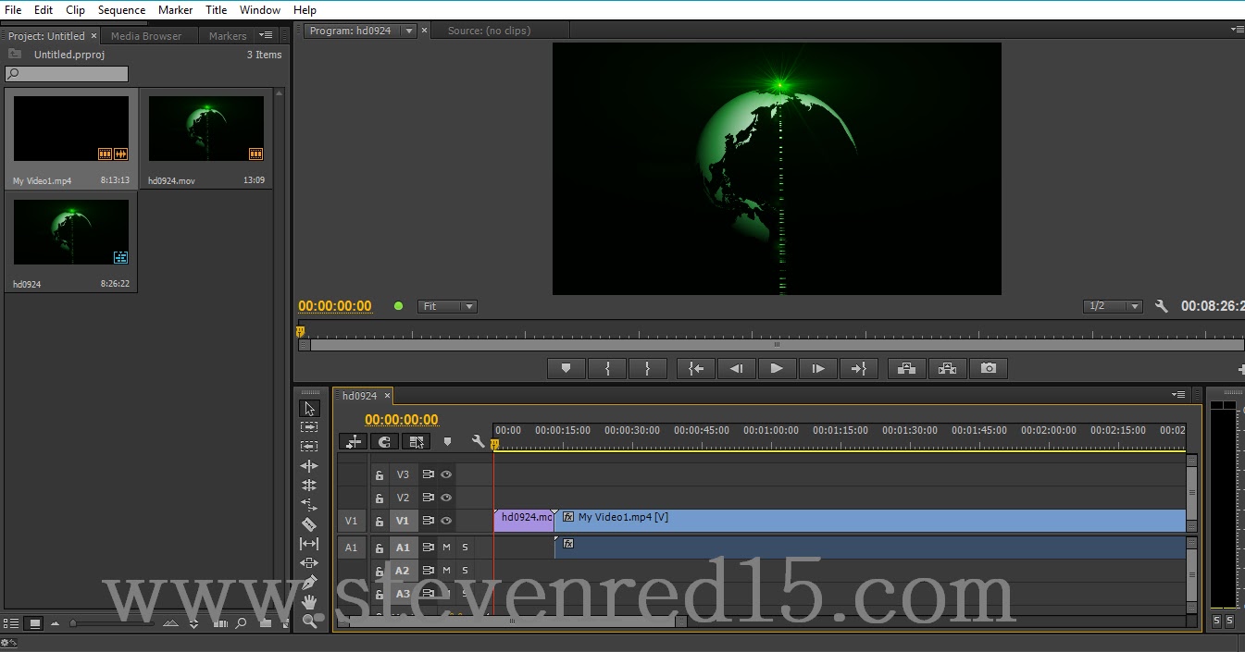Add marker in the program monitor
This screenshot has width=1245, height=652.
(x=566, y=368)
